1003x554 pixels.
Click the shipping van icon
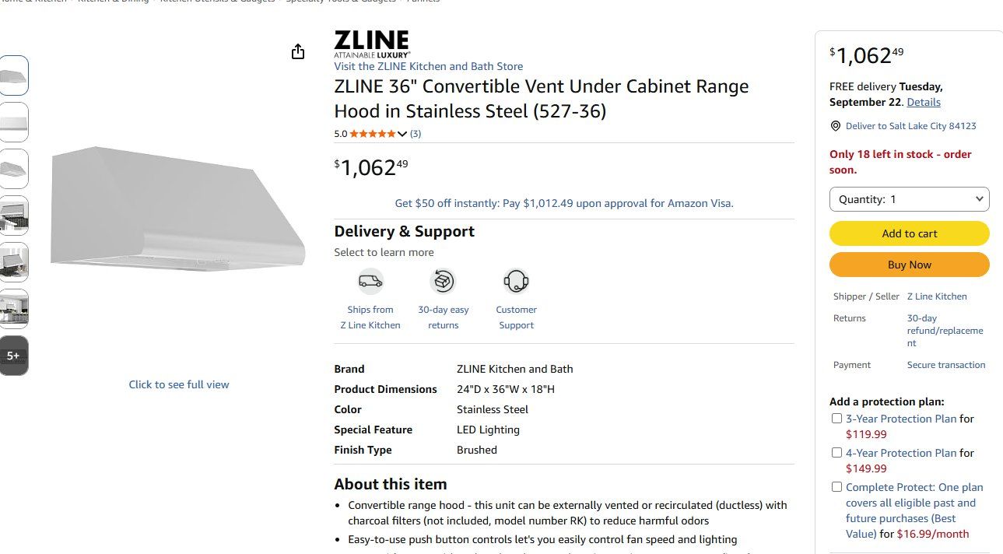pos(370,281)
